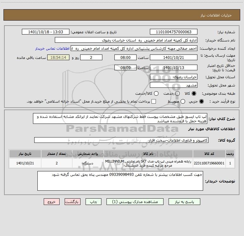
Task: Click the buyer organization name field
Action: (x=126, y=40)
